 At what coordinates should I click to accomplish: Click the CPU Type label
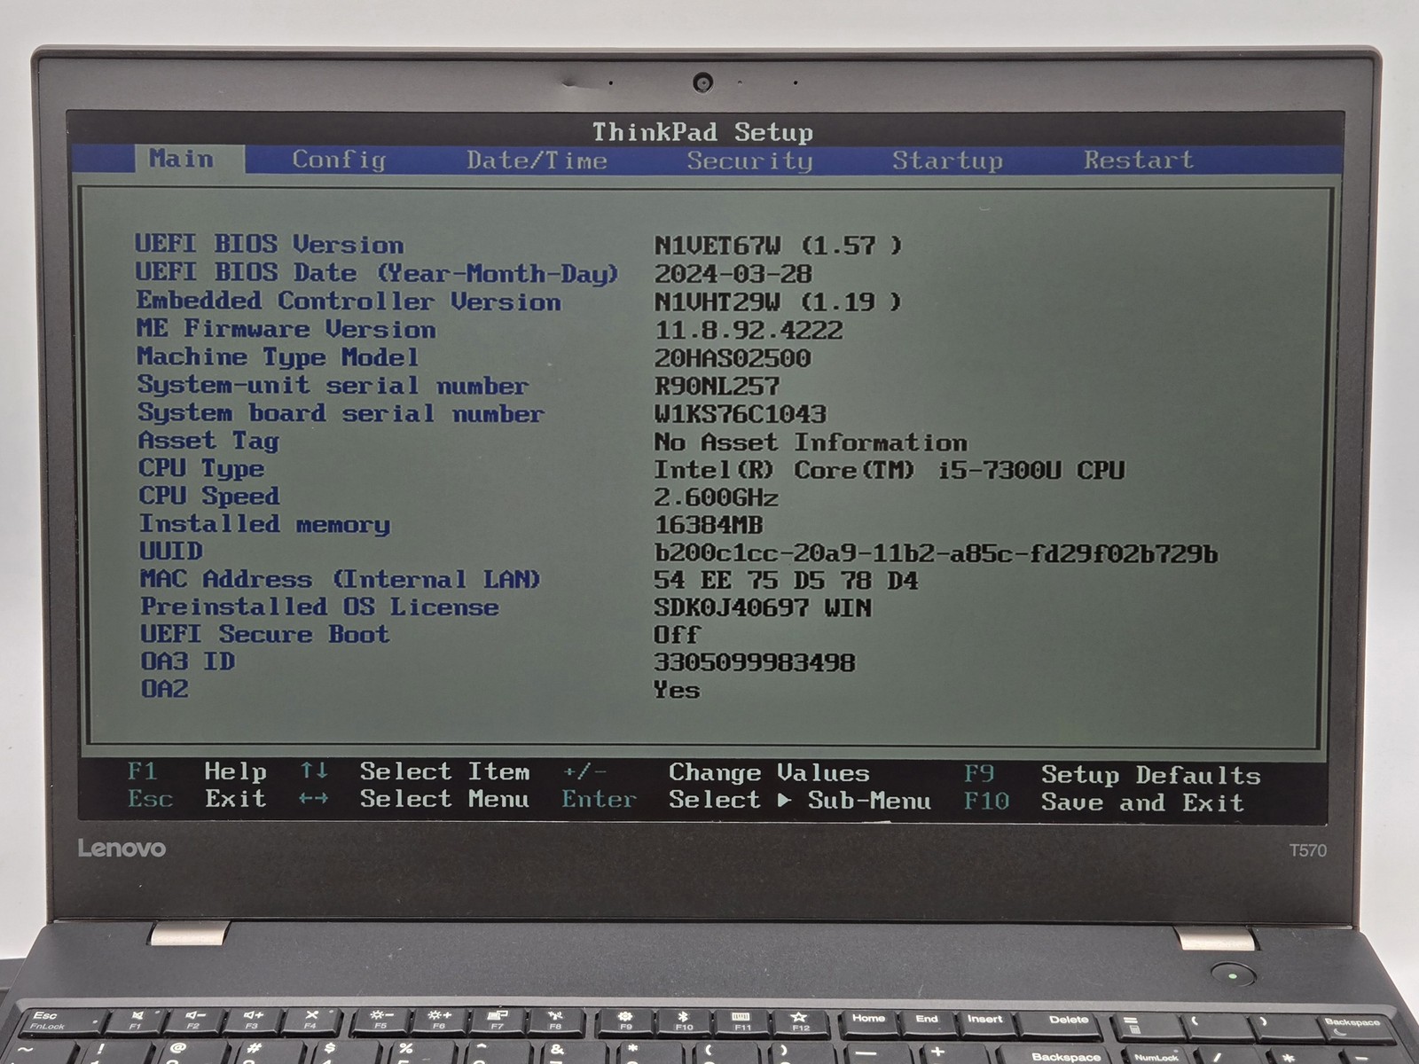click(201, 468)
